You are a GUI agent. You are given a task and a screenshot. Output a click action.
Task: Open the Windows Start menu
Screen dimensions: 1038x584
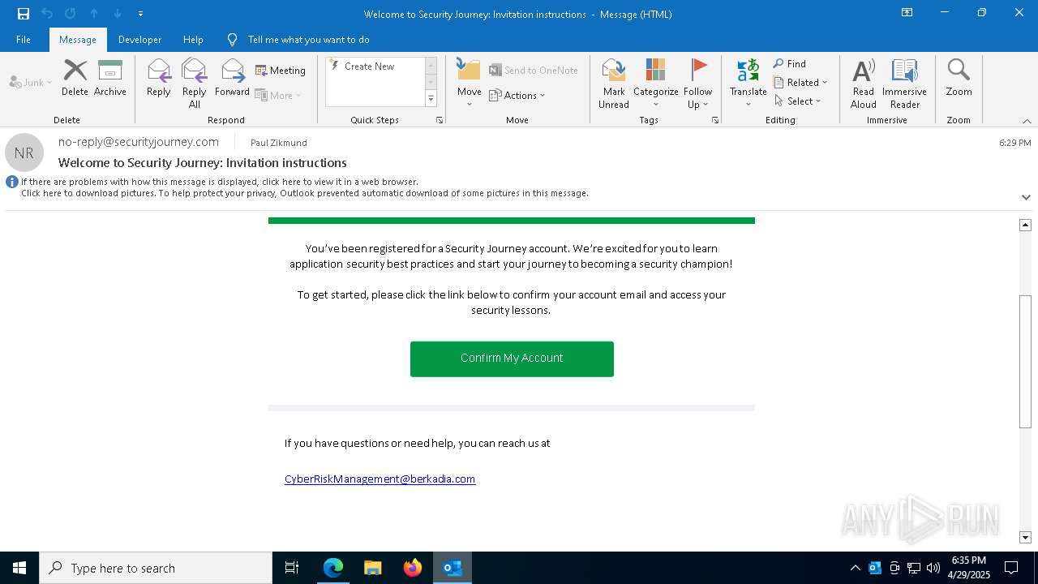[19, 568]
